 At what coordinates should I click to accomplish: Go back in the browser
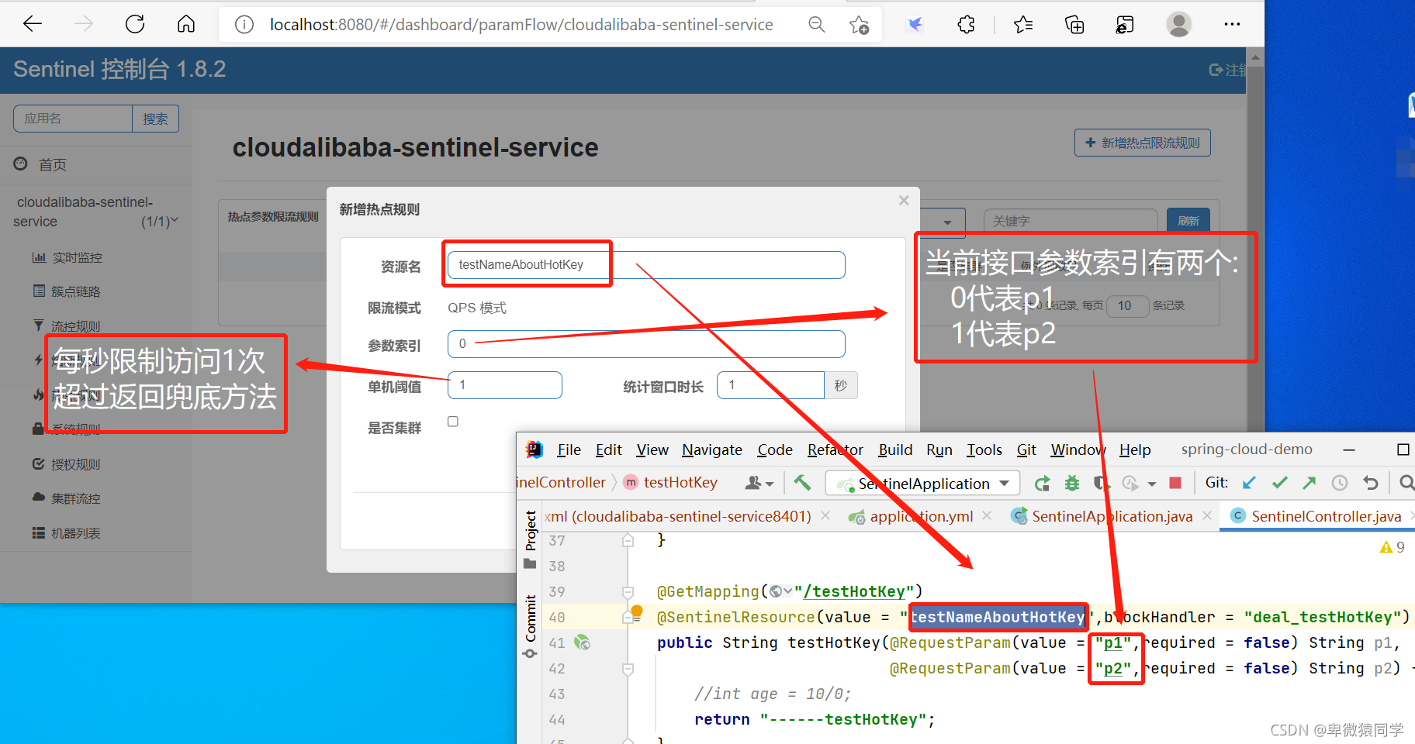pyautogui.click(x=33, y=24)
